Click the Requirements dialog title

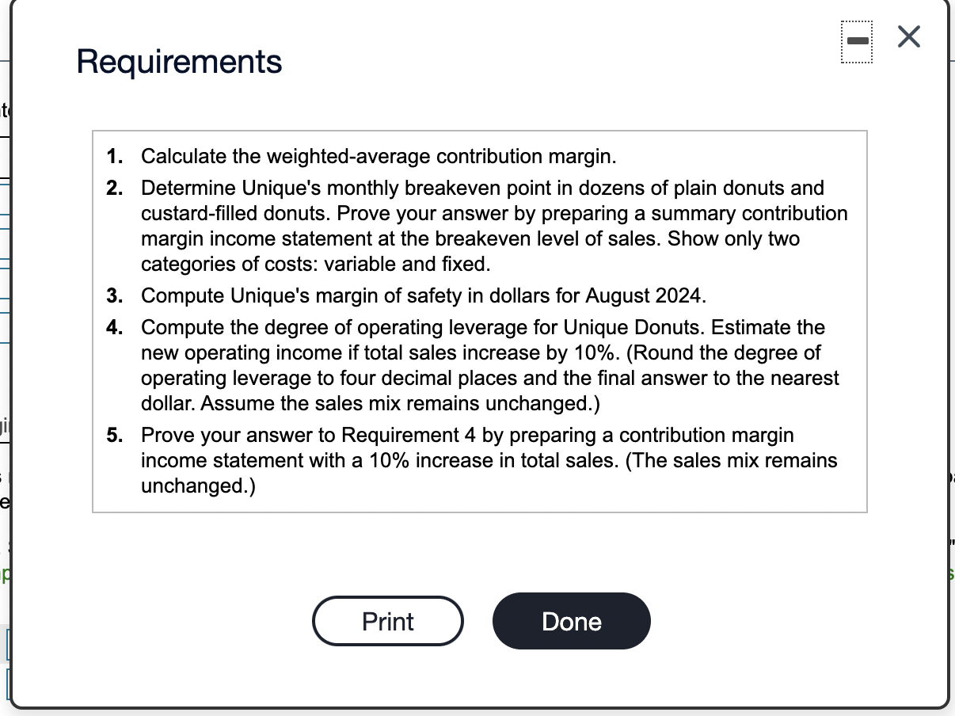tap(179, 62)
